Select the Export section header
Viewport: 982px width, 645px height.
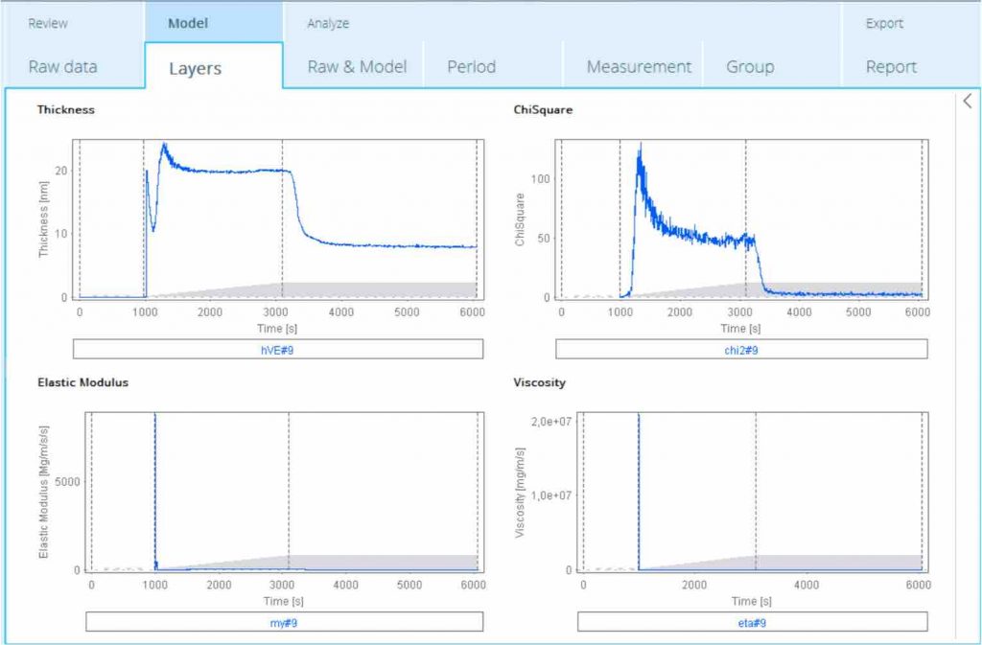(884, 23)
